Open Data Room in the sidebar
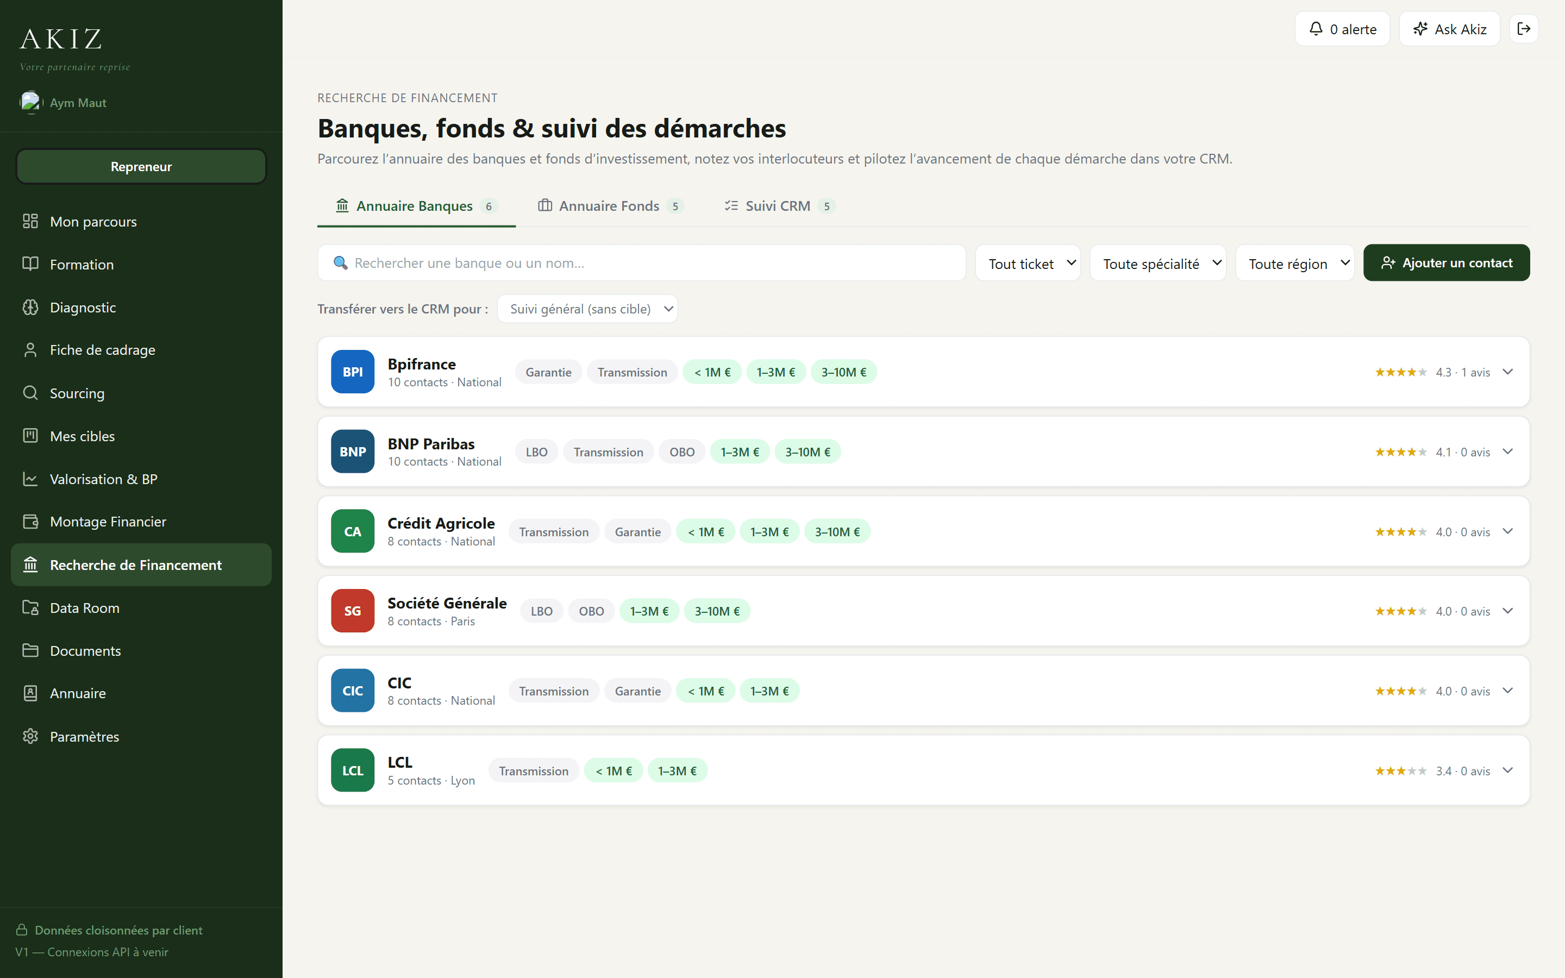 [x=141, y=607]
